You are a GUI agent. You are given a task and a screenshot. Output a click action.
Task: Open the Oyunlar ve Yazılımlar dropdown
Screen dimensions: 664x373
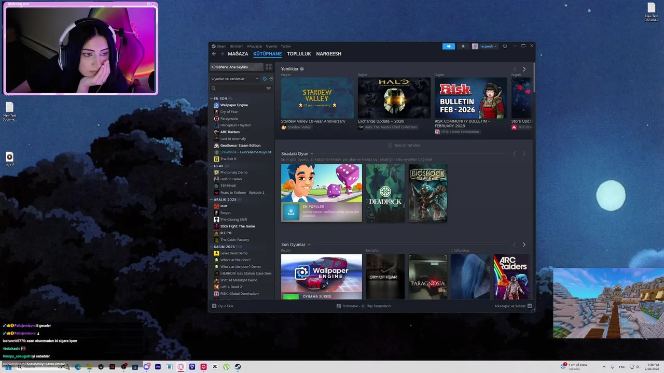(x=234, y=79)
